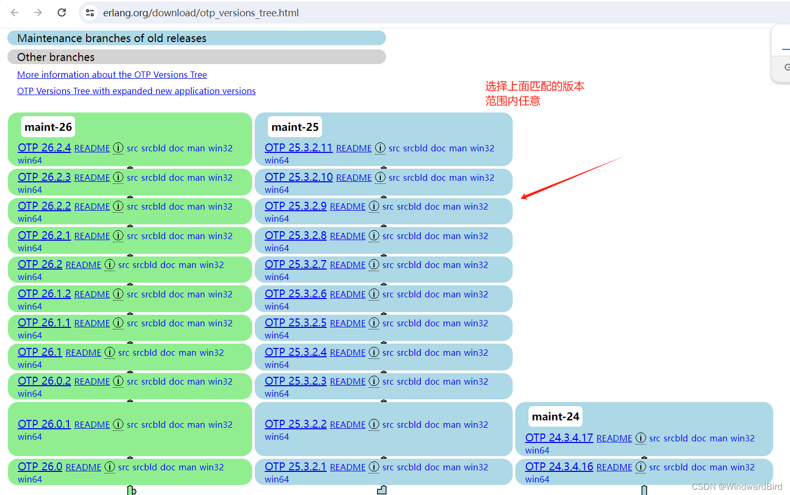Click info icon next to OTP 24.3.4.16
The width and height of the screenshot is (790, 495).
click(x=641, y=467)
